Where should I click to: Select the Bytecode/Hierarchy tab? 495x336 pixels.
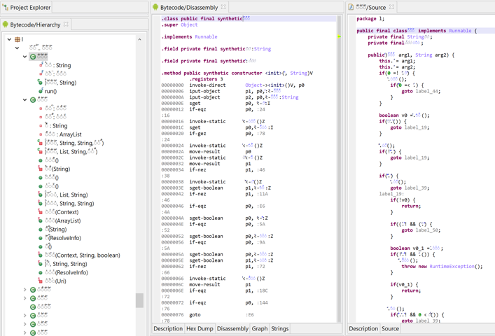(36, 24)
